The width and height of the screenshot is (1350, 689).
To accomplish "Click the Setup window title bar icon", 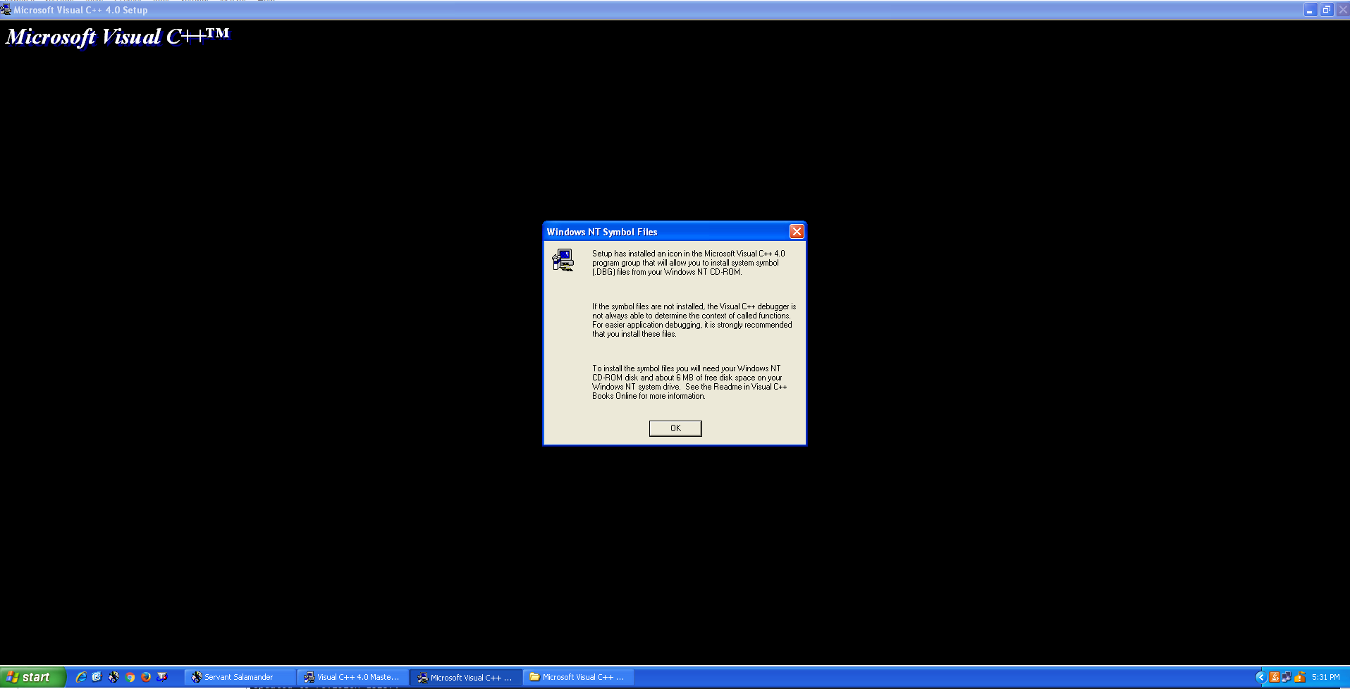I will coord(6,10).
